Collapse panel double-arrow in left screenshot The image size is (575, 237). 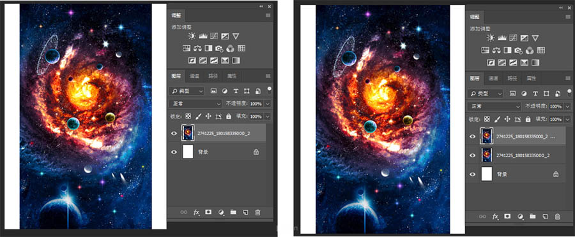pos(261,6)
